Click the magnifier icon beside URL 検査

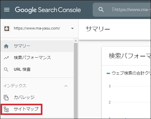coord(6,70)
